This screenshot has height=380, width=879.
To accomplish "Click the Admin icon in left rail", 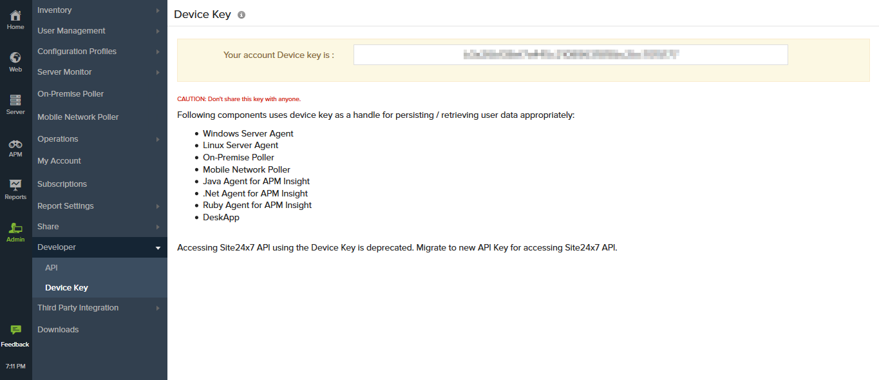I will coord(15,229).
